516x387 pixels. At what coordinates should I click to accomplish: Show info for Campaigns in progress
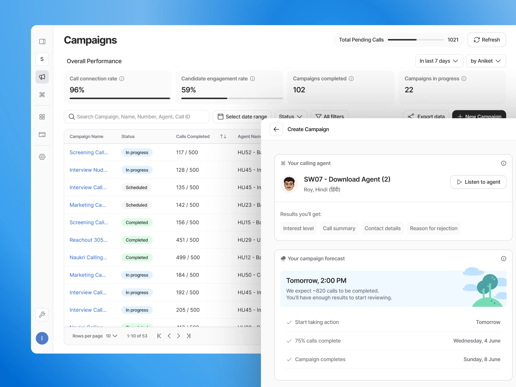tap(464, 79)
